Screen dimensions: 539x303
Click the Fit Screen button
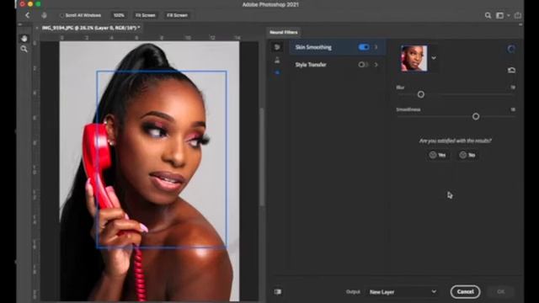(146, 15)
